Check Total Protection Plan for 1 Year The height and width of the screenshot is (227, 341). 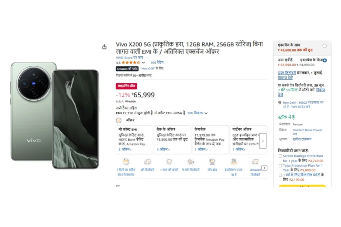click(x=280, y=166)
